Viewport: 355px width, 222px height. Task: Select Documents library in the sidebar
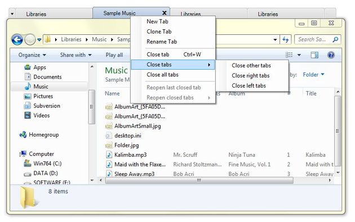47,77
